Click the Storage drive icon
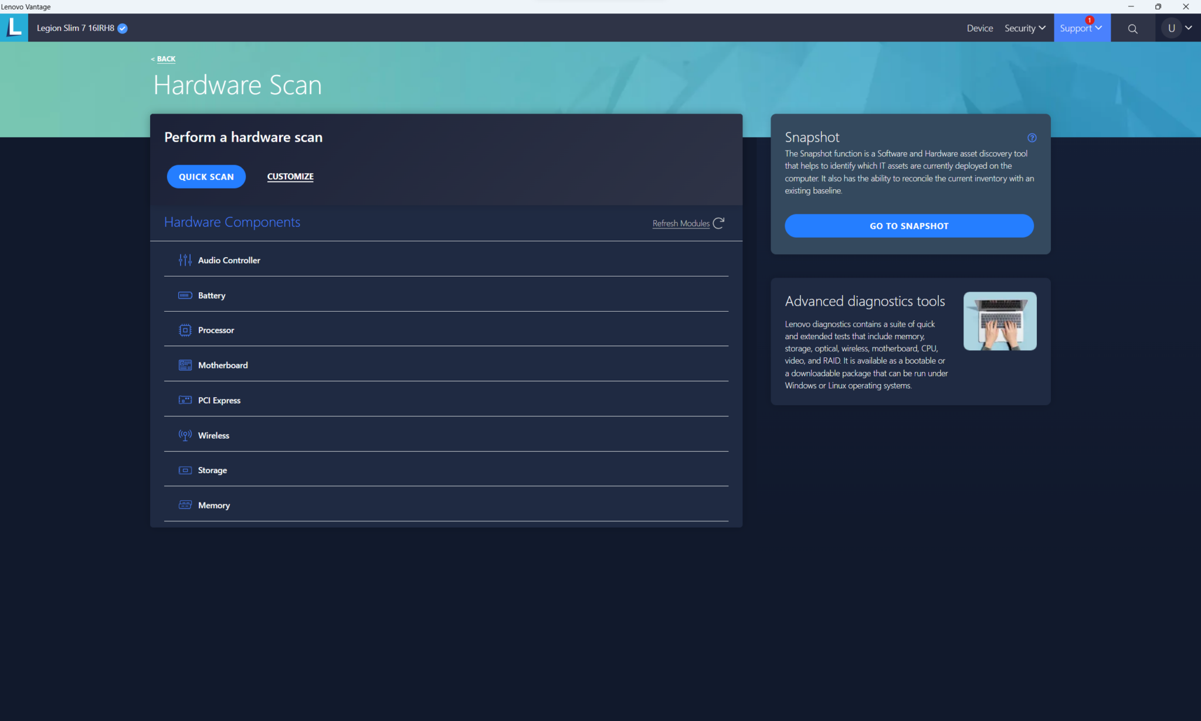Viewport: 1201px width, 721px height. [x=185, y=470]
